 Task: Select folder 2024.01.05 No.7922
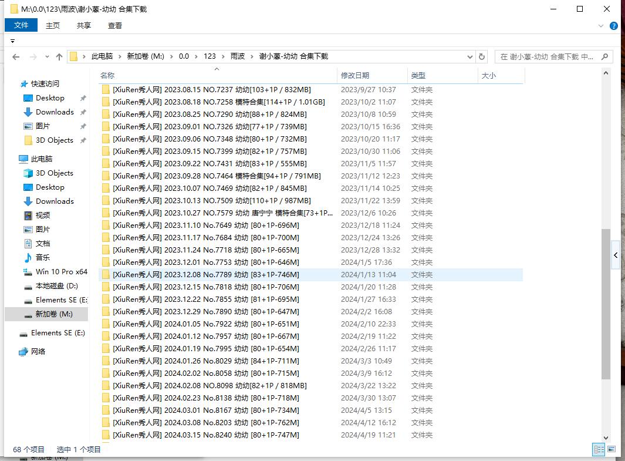tap(206, 324)
